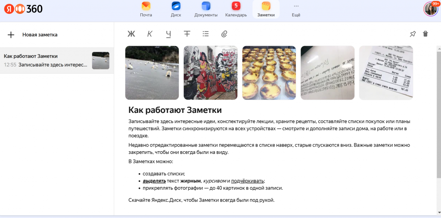Click the paragraph starting Недавно отредактированные заметки
The image size is (441, 218).
pos(269,149)
